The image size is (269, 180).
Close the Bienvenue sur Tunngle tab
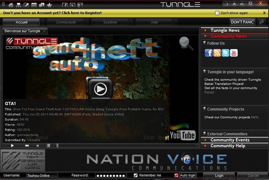tap(44, 31)
